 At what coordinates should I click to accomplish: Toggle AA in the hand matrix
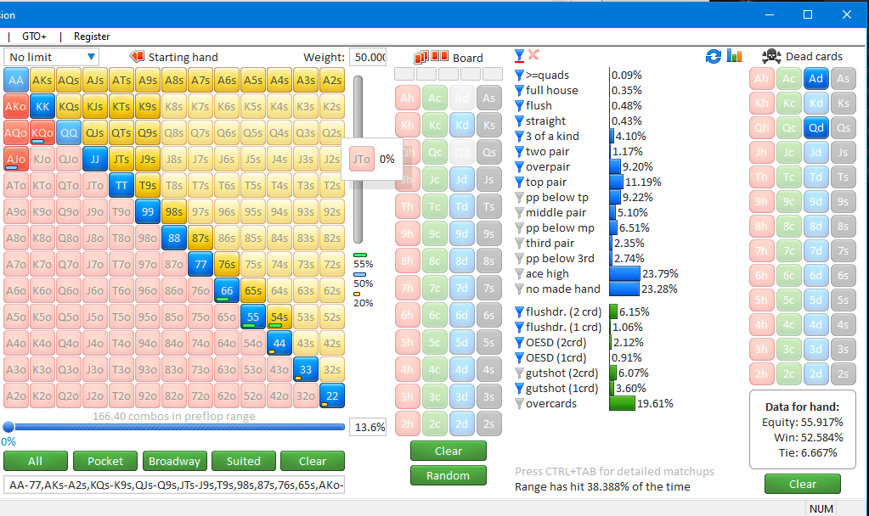point(16,81)
